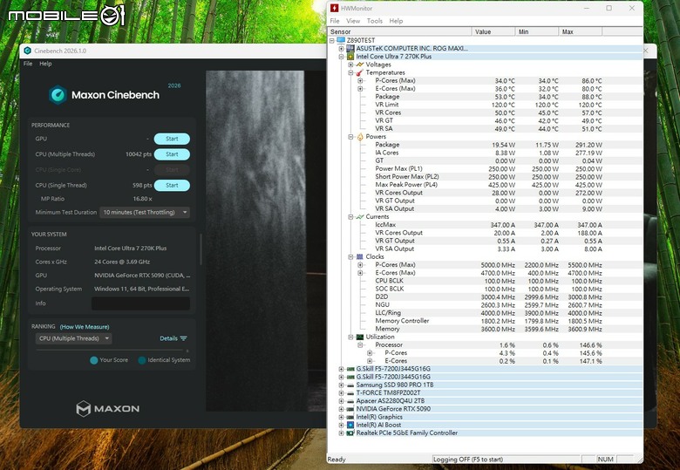
Task: Click the Details link in Ranking
Action: 168,338
